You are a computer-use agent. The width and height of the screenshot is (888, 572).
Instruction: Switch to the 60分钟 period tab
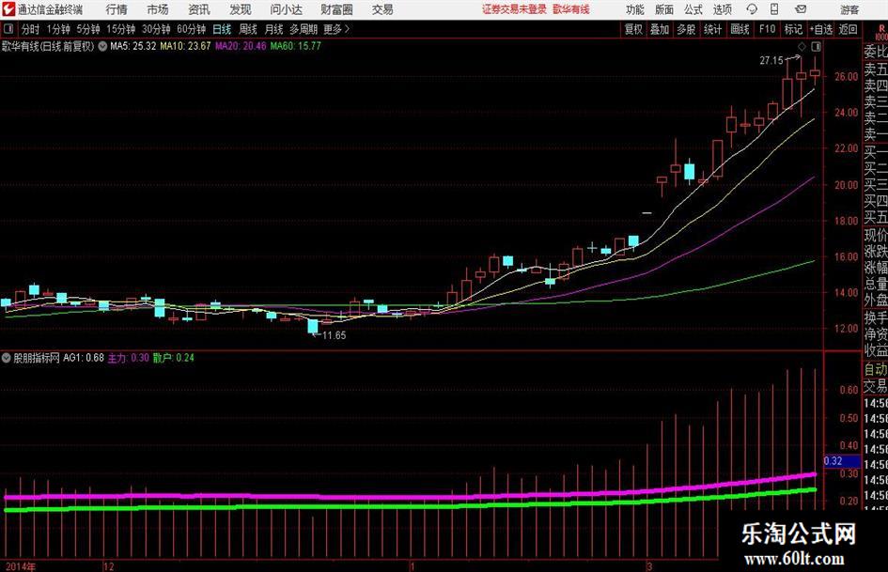tap(191, 29)
